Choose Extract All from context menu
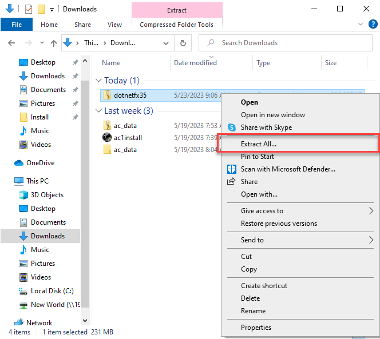This screenshot has height=339, width=380. [x=258, y=144]
